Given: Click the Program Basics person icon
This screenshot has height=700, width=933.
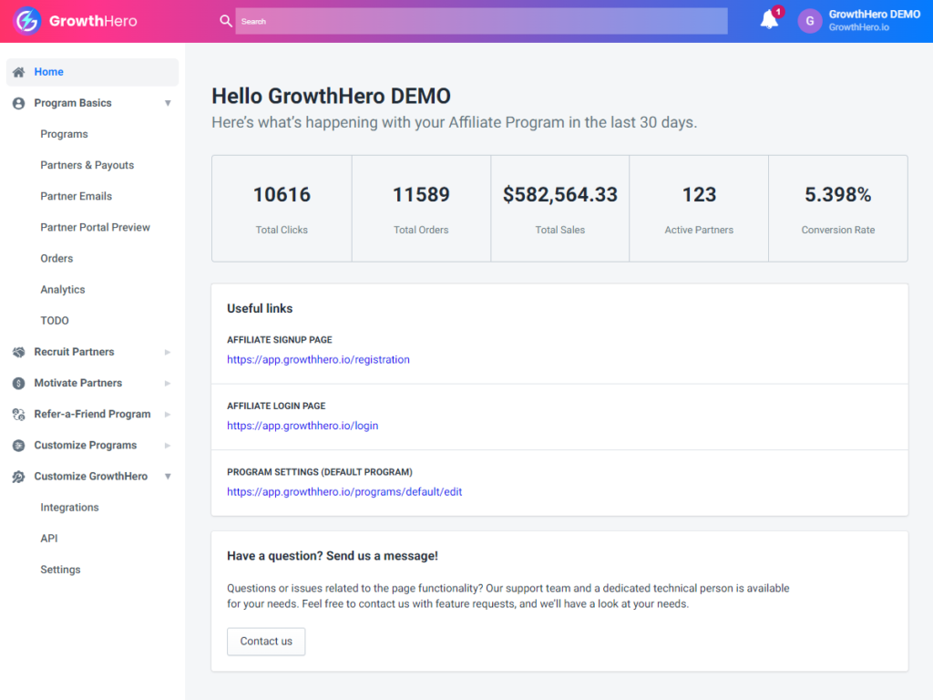Looking at the screenshot, I should pyautogui.click(x=19, y=103).
